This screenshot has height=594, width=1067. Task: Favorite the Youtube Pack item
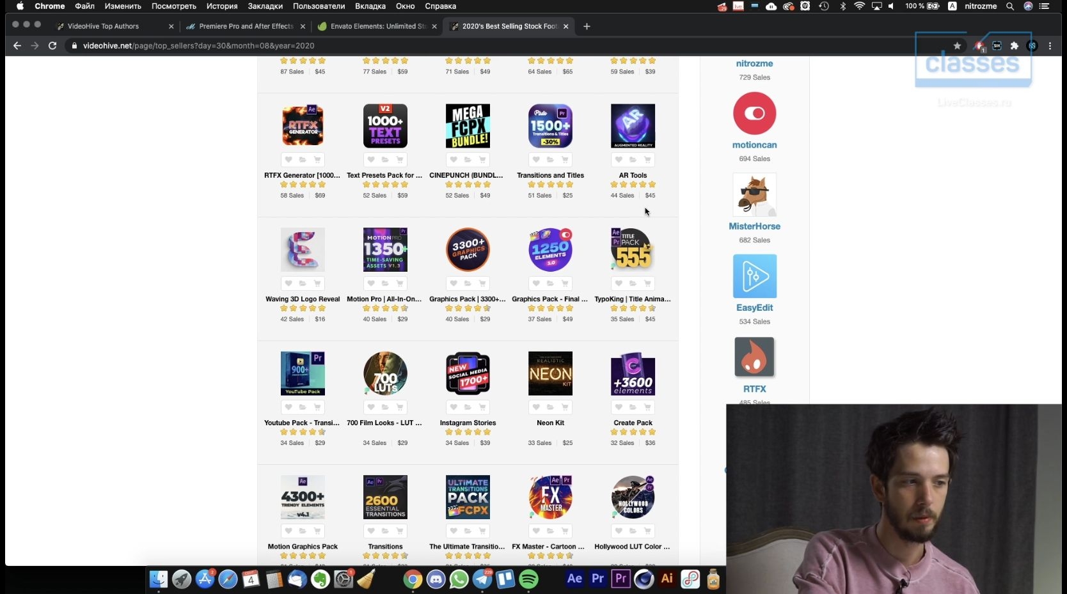coord(288,407)
